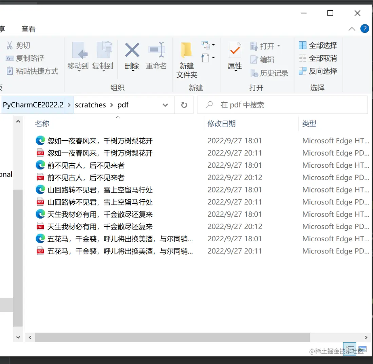This screenshot has width=373, height=364.
Task: Click the pdf breadcrumb
Action: (123, 105)
